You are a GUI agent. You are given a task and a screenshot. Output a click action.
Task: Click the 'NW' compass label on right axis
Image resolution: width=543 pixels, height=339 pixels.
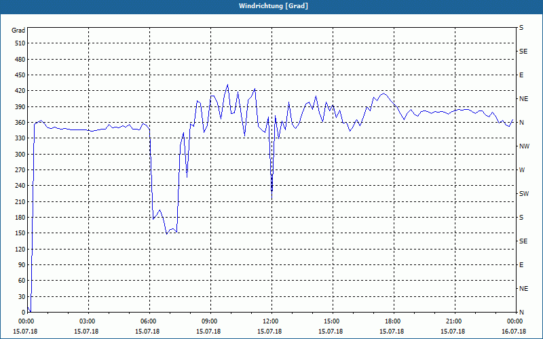point(524,146)
